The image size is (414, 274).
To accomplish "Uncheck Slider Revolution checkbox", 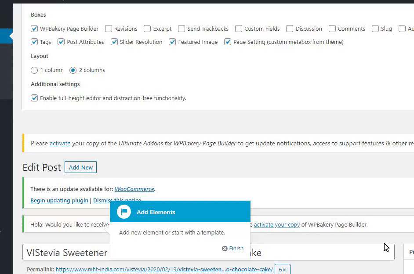I will tap(114, 42).
